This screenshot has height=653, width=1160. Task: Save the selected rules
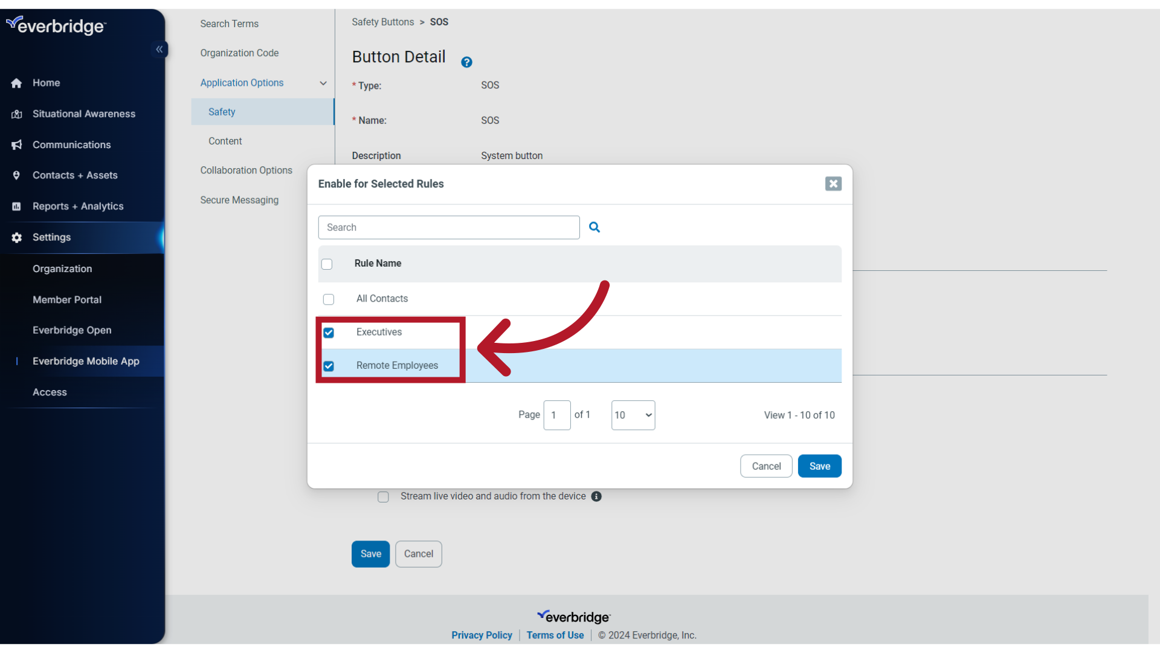[x=819, y=466]
